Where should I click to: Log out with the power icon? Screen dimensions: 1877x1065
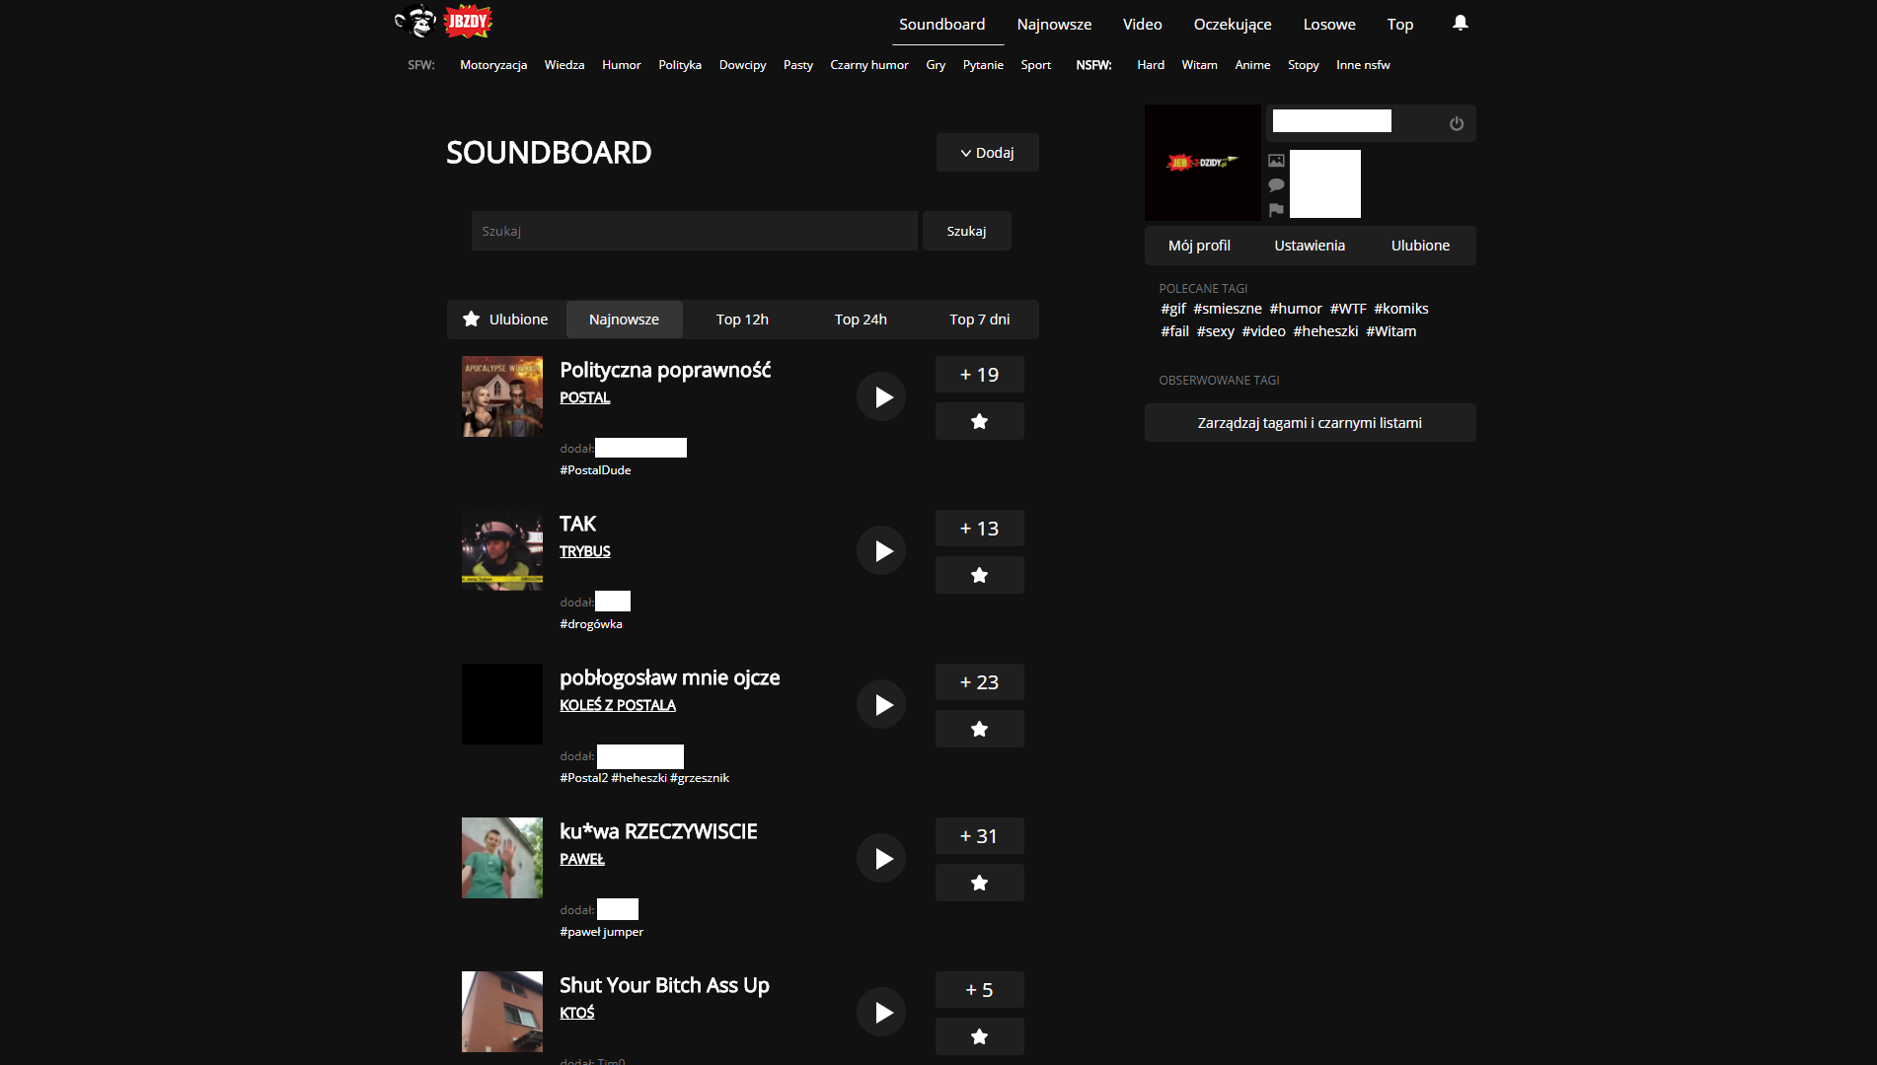1457,123
